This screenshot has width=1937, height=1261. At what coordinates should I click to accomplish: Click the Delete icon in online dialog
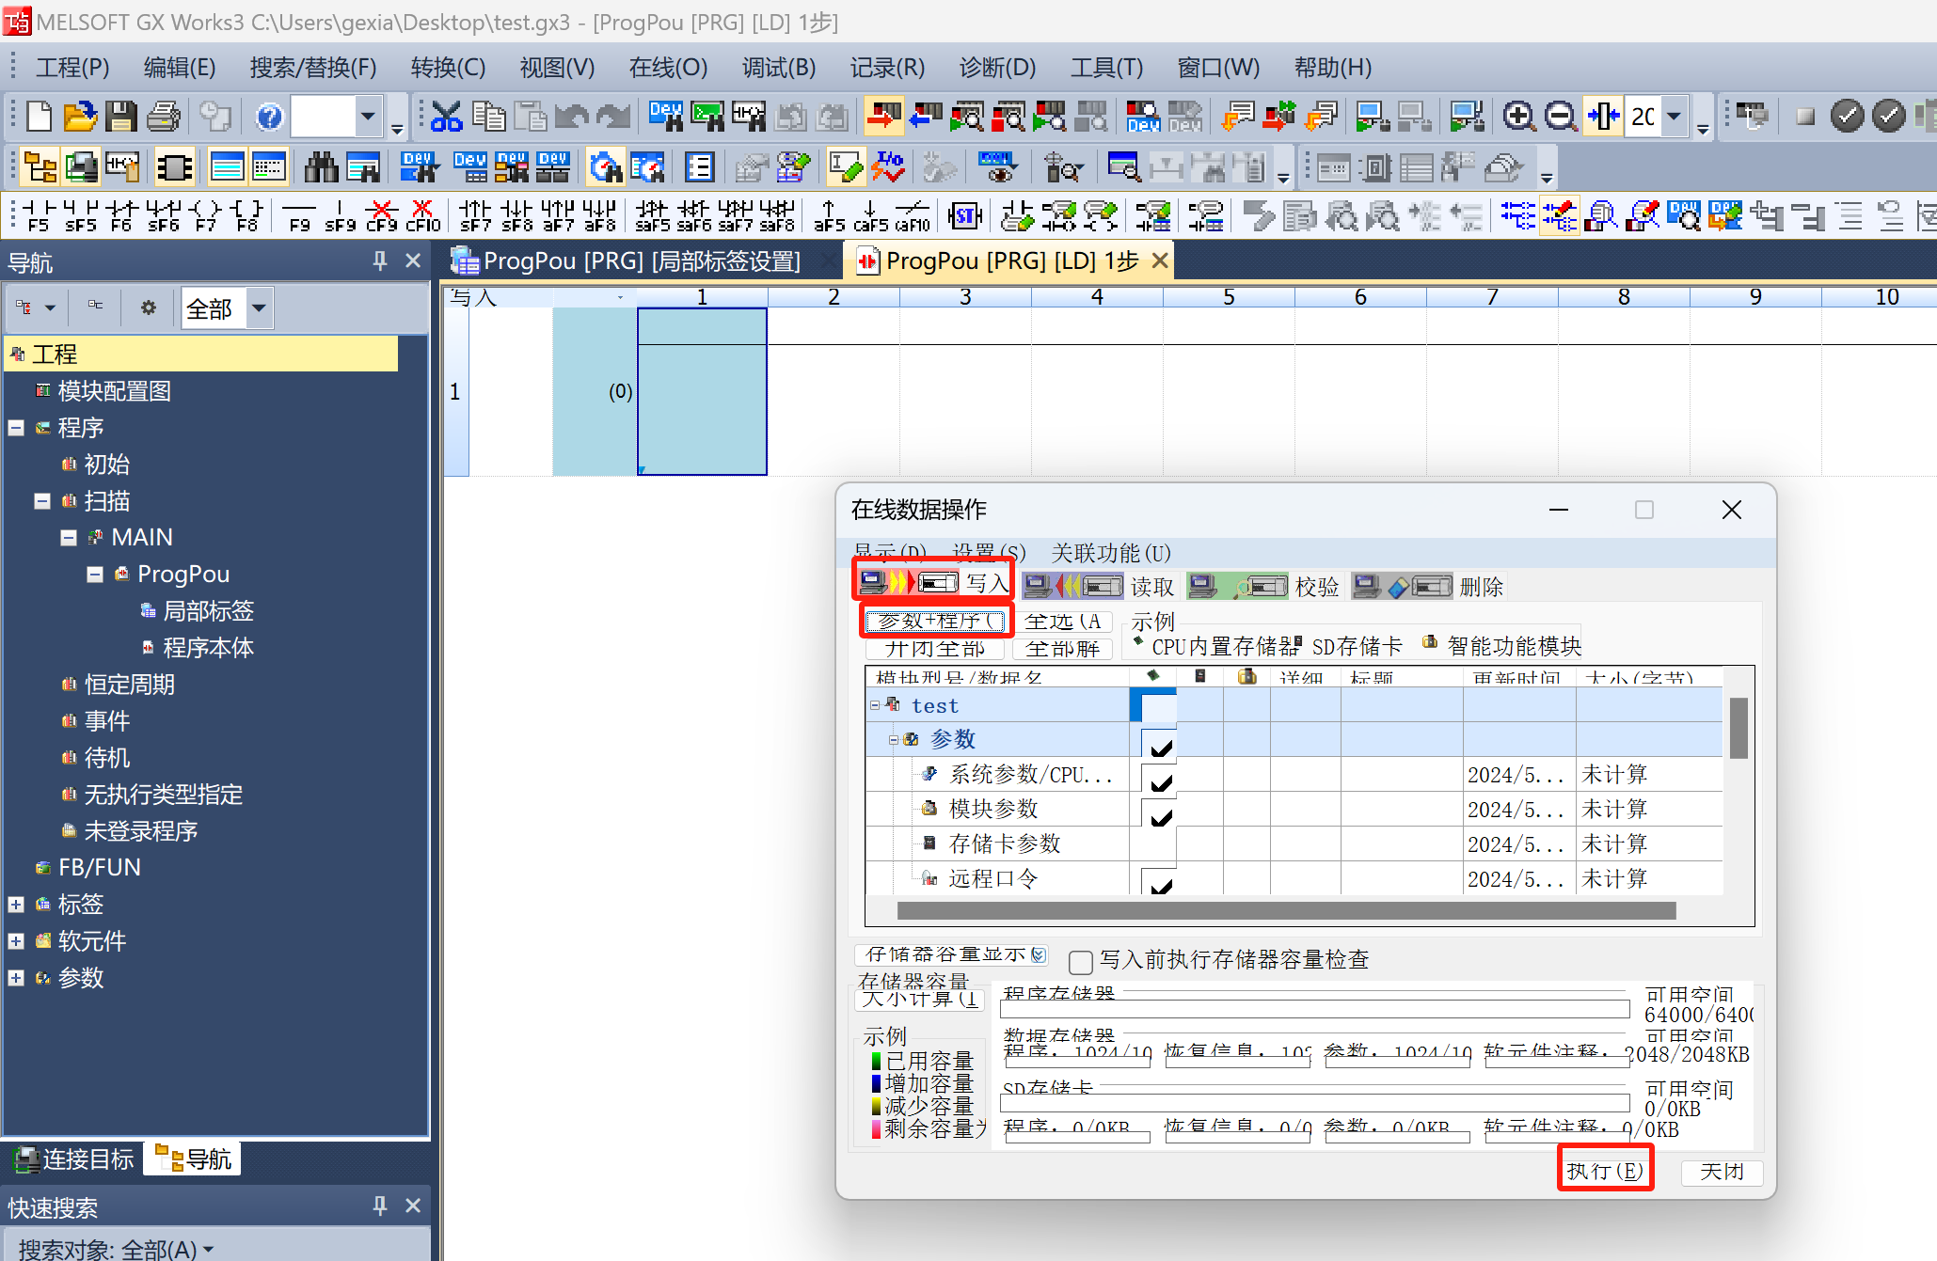click(1428, 587)
